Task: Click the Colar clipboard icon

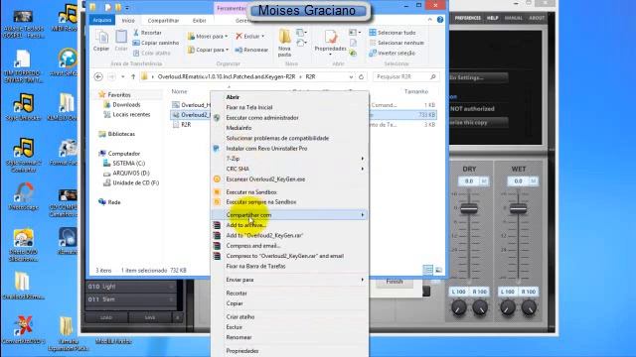Action: click(121, 41)
